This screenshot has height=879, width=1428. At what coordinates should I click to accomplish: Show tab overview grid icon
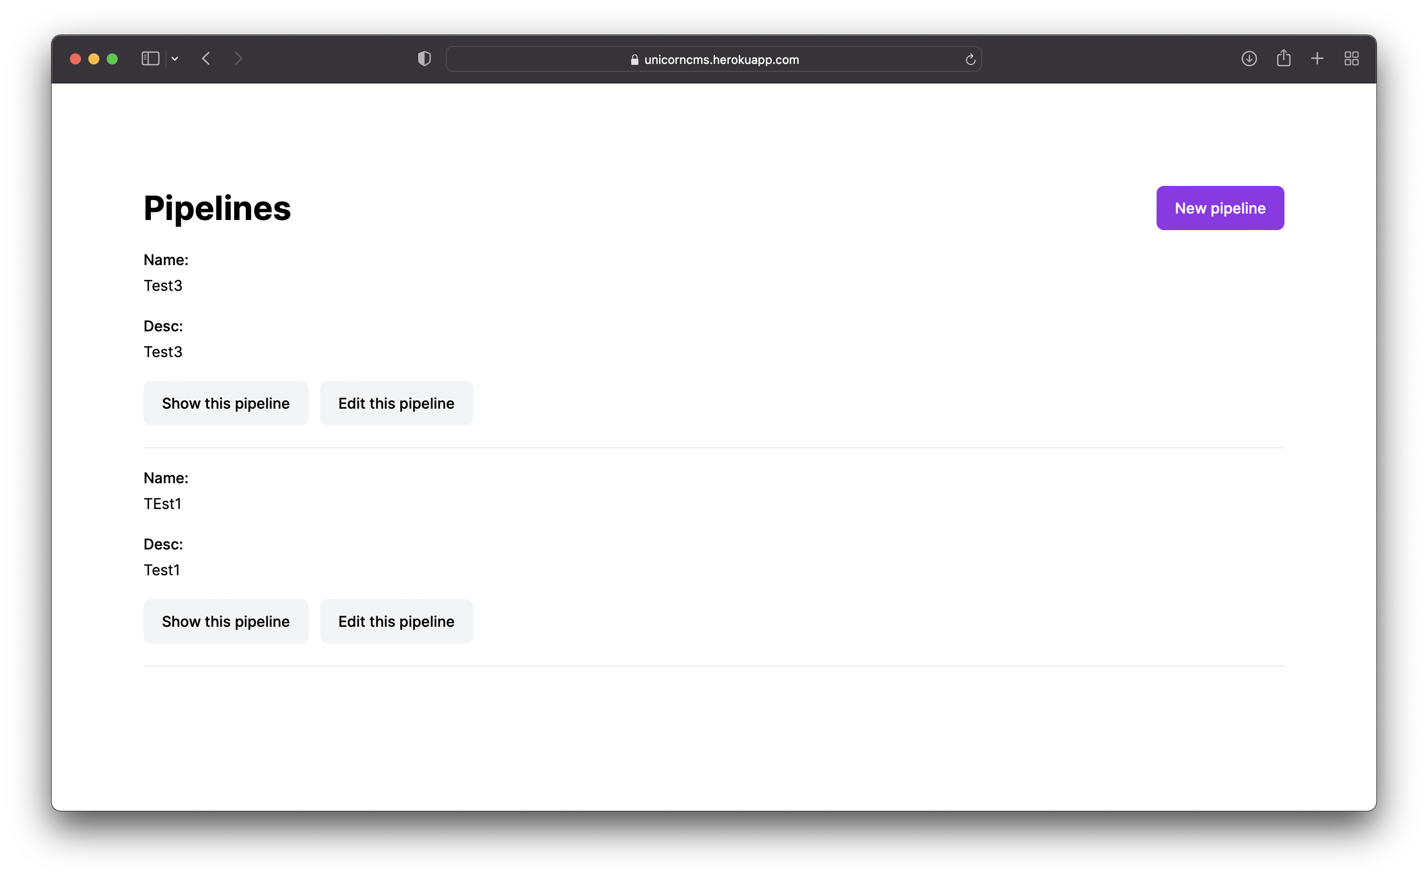1351,59
